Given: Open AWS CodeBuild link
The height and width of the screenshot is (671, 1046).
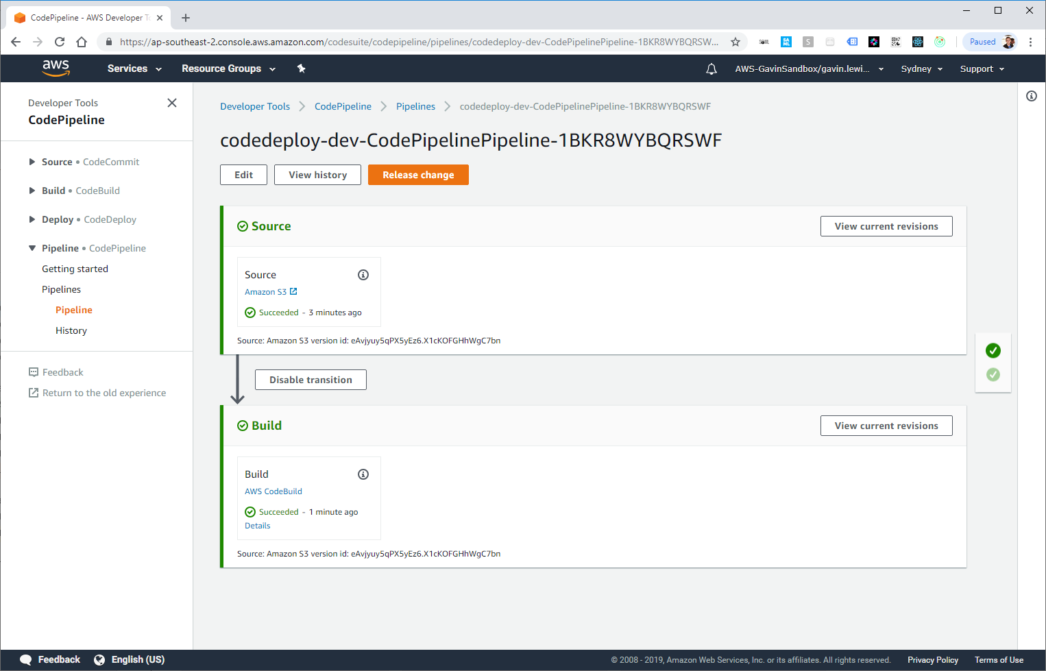Looking at the screenshot, I should (x=273, y=491).
